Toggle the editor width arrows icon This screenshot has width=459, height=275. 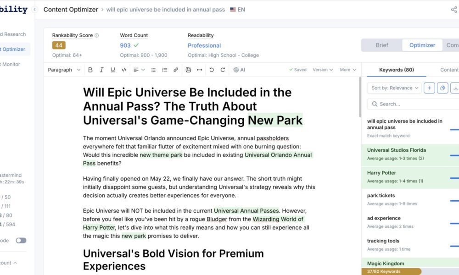pyautogui.click(x=199, y=70)
